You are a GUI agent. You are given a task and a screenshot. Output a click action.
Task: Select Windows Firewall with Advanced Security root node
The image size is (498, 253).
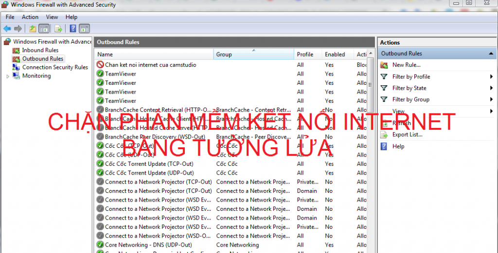pyautogui.click(x=53, y=42)
